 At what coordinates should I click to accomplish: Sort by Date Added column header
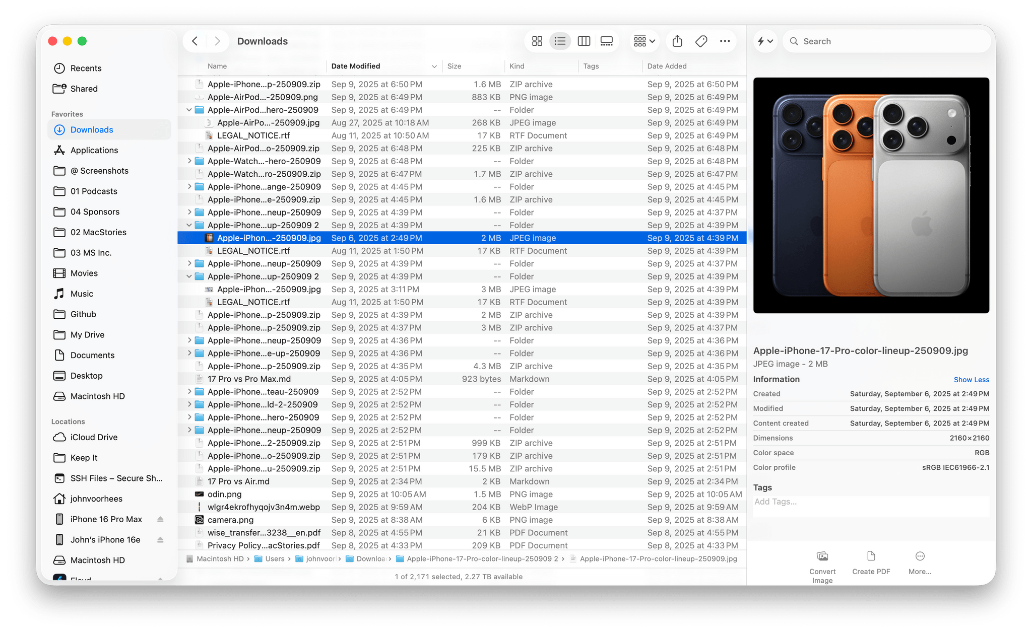click(x=667, y=66)
